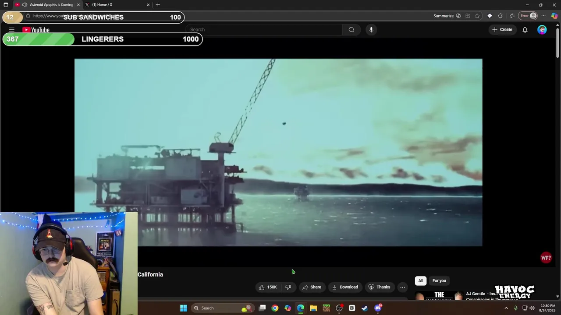Image resolution: width=561 pixels, height=315 pixels.
Task: Switch to the Asteroid Apophis YouTube tab
Action: (x=47, y=5)
